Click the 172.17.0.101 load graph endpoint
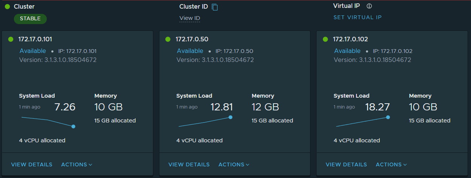This screenshot has height=178, width=471. 73,127
